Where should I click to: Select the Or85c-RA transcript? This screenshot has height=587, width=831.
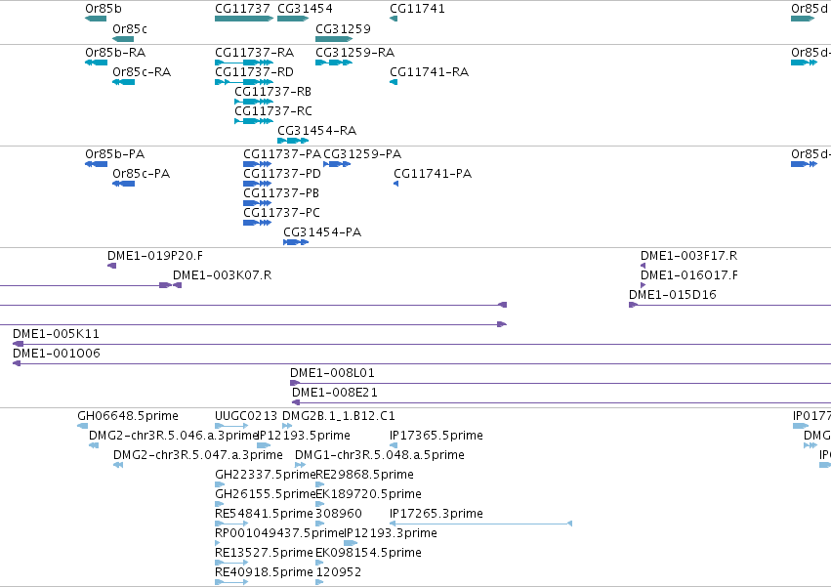[x=123, y=82]
